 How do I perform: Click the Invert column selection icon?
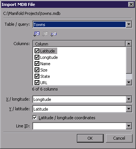[x=54, y=34]
